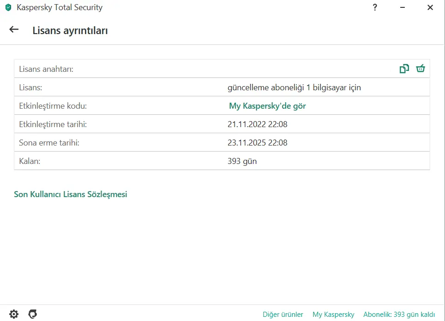
Task: Open the "My Kaspersky'de gör" link
Action: (267, 106)
